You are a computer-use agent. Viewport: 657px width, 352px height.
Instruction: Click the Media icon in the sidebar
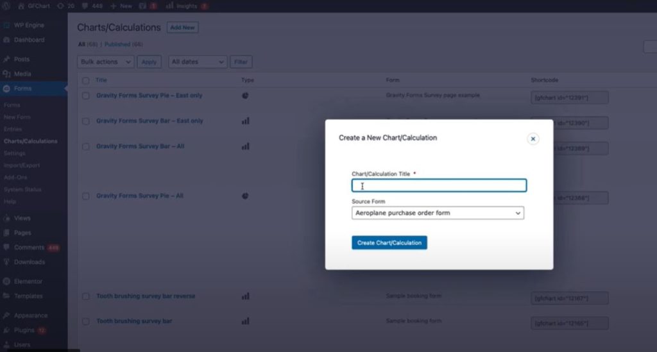(x=6, y=74)
